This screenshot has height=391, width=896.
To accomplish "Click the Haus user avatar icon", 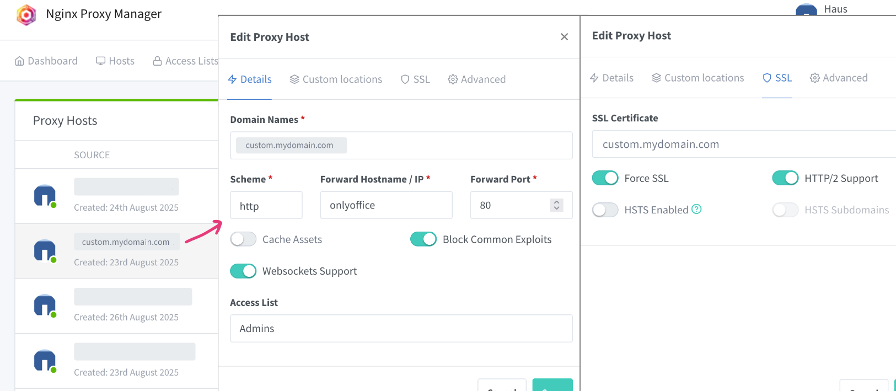I will point(806,10).
